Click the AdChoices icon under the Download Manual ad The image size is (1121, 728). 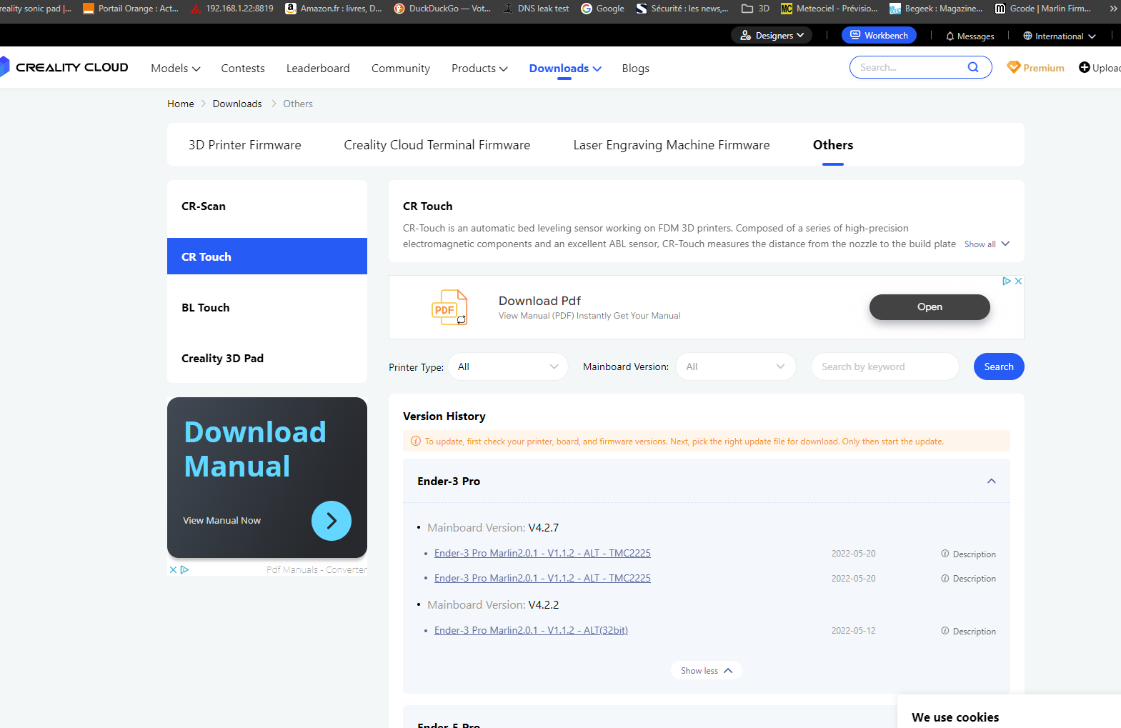(184, 569)
